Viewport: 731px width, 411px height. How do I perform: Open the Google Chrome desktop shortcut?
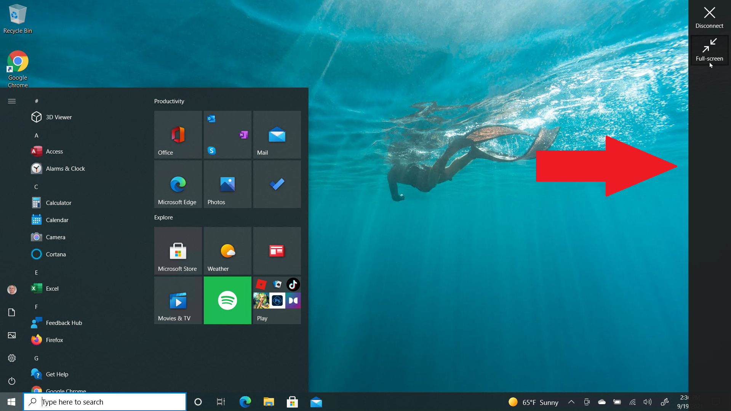point(18,69)
